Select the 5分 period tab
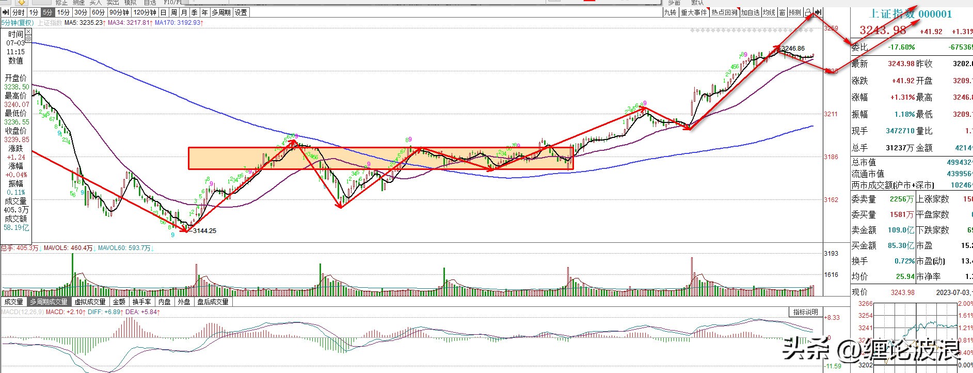Viewport: 973px width, 373px height. (x=47, y=12)
